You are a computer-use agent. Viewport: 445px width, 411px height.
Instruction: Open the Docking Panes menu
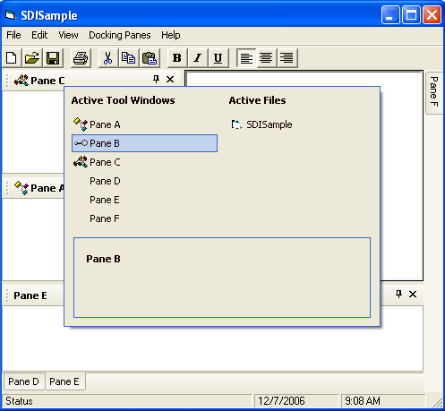(120, 35)
